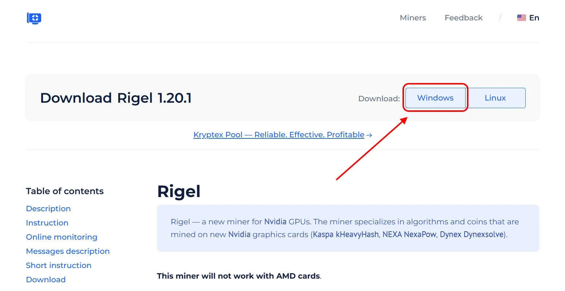Select Download in the table of contents
The image size is (565, 291).
point(46,280)
